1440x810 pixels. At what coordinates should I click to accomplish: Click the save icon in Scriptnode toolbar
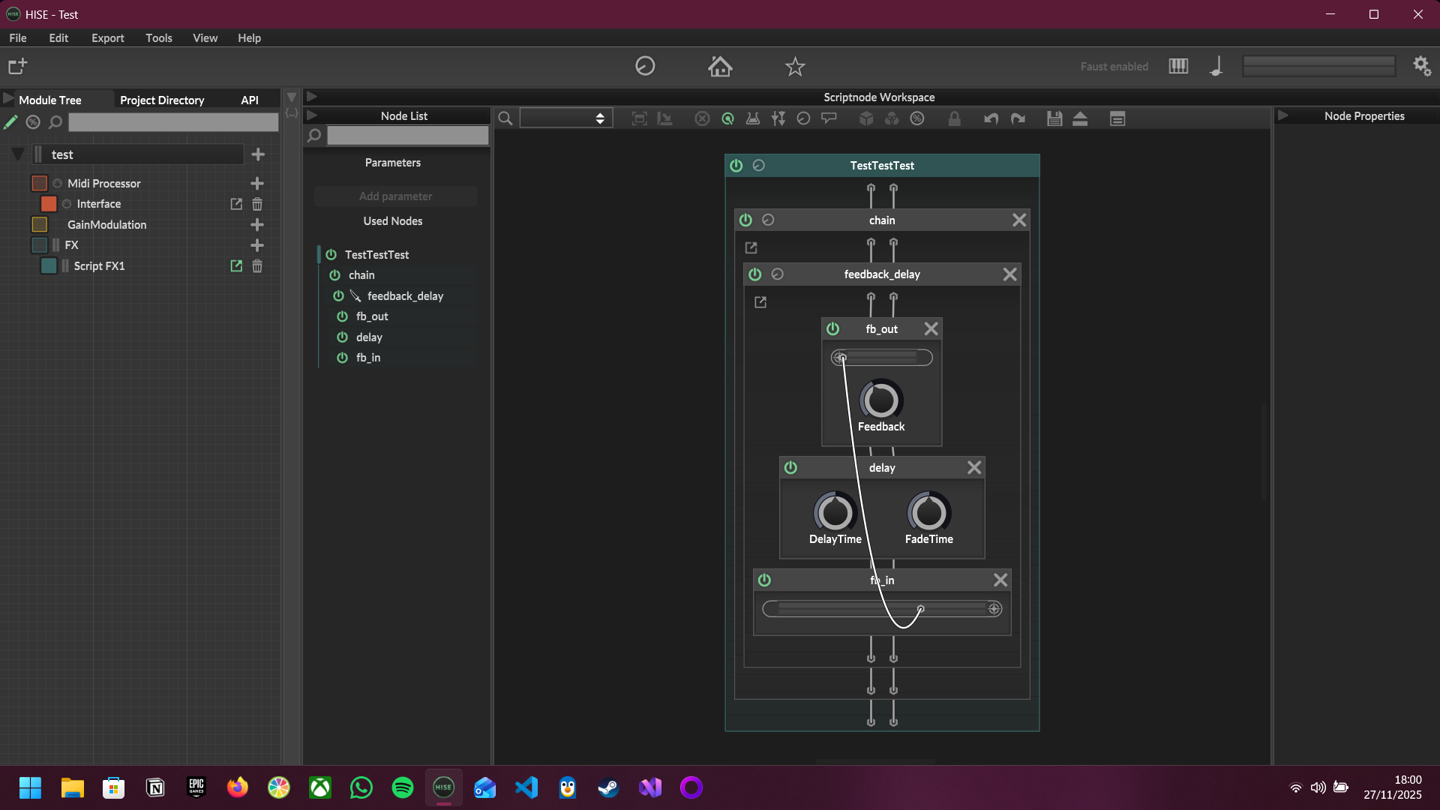[1054, 118]
